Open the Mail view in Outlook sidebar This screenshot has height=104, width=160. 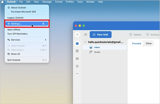pyautogui.click(x=77, y=44)
